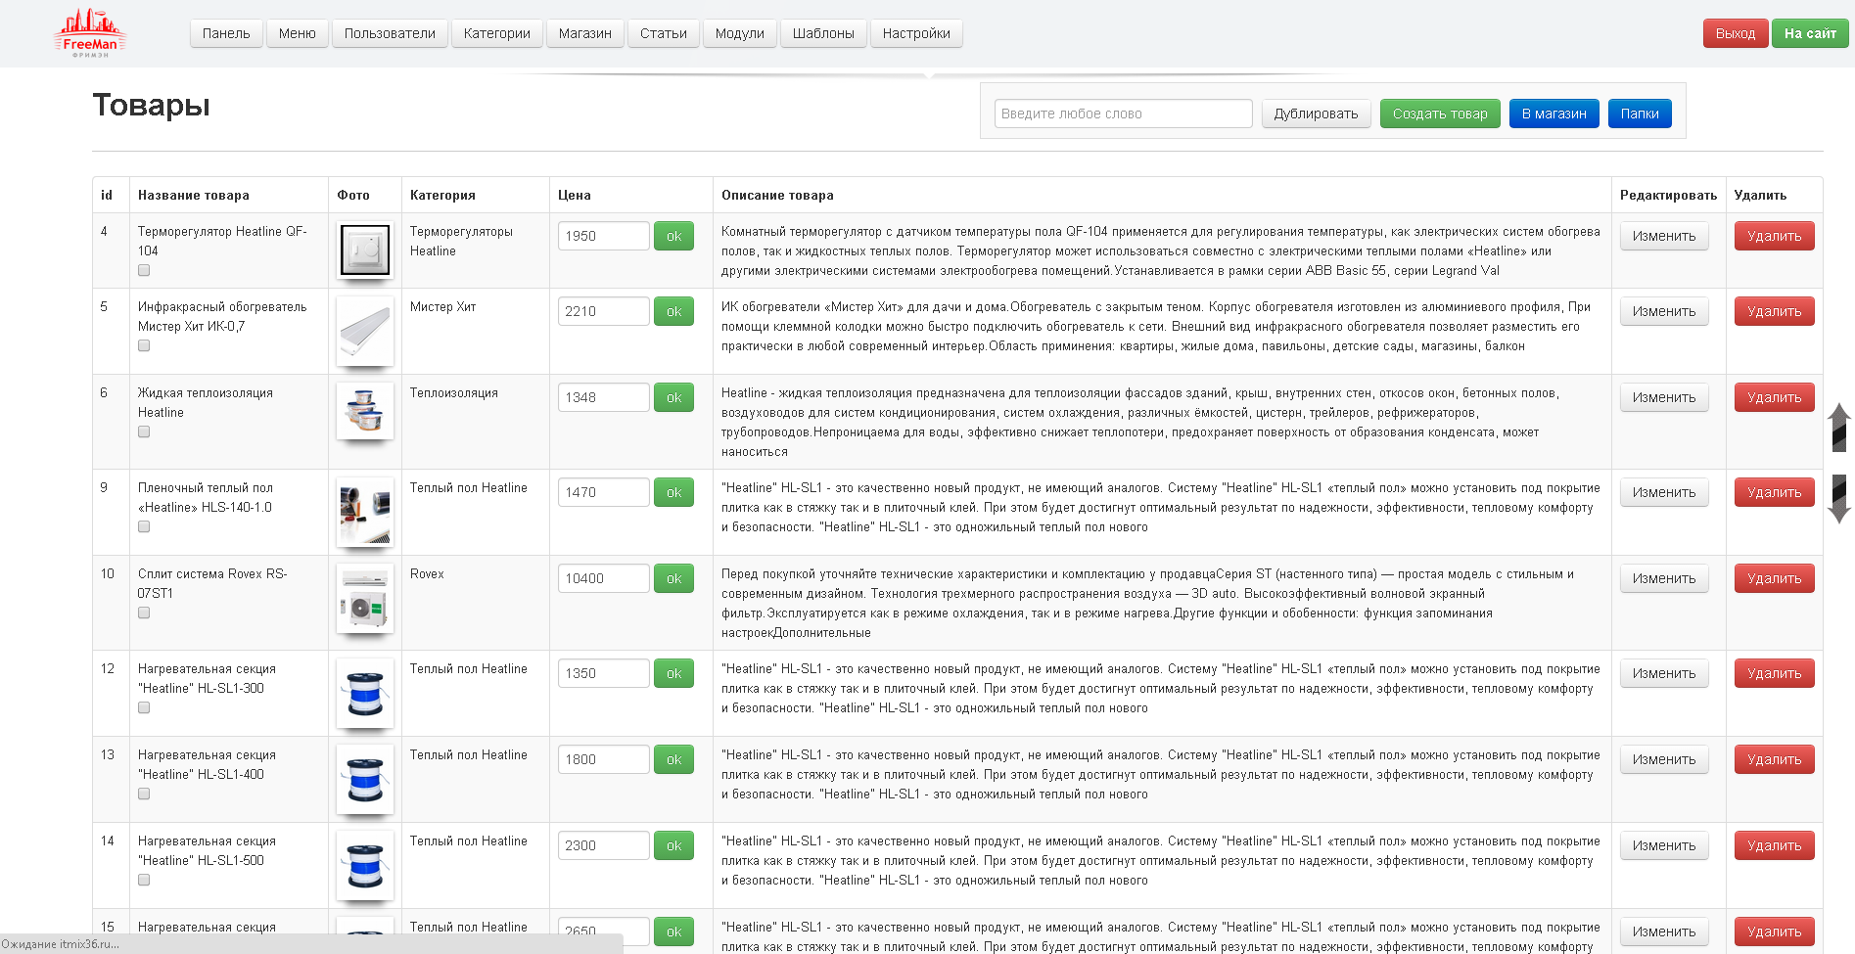The image size is (1855, 954).
Task: Tick checkbox for Пленочный теплый пол HLS-140-1.0
Action: (144, 526)
